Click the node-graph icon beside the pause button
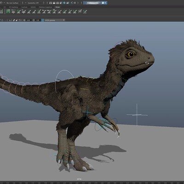The image size is (184, 184). point(72,3)
